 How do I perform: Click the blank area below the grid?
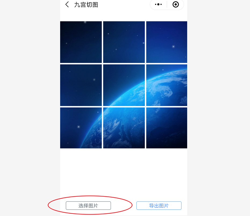pyautogui.click(x=124, y=174)
